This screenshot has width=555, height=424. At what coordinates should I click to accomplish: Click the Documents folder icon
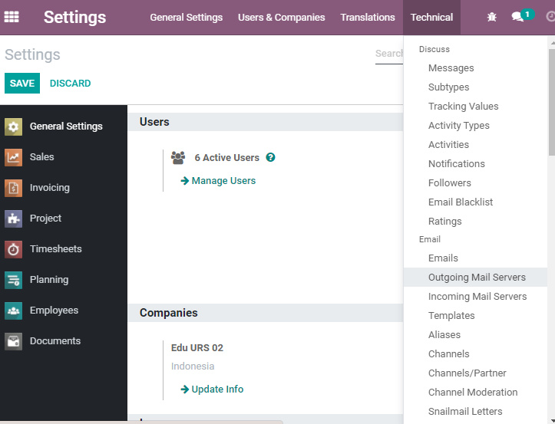[14, 341]
